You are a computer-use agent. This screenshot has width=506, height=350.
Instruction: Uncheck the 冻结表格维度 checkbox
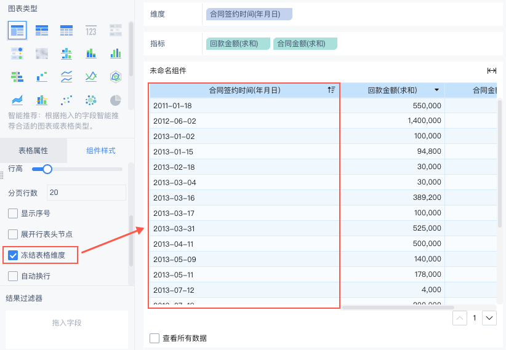13,255
